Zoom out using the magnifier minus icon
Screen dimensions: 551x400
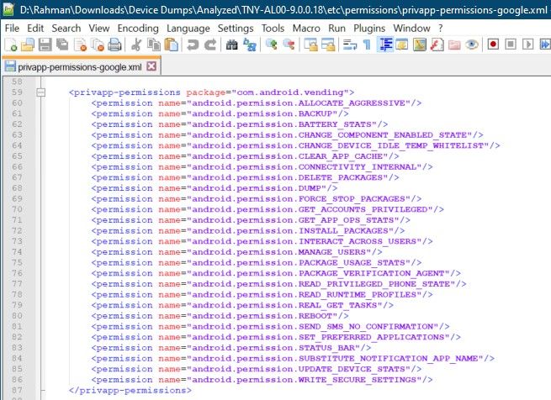click(x=289, y=45)
